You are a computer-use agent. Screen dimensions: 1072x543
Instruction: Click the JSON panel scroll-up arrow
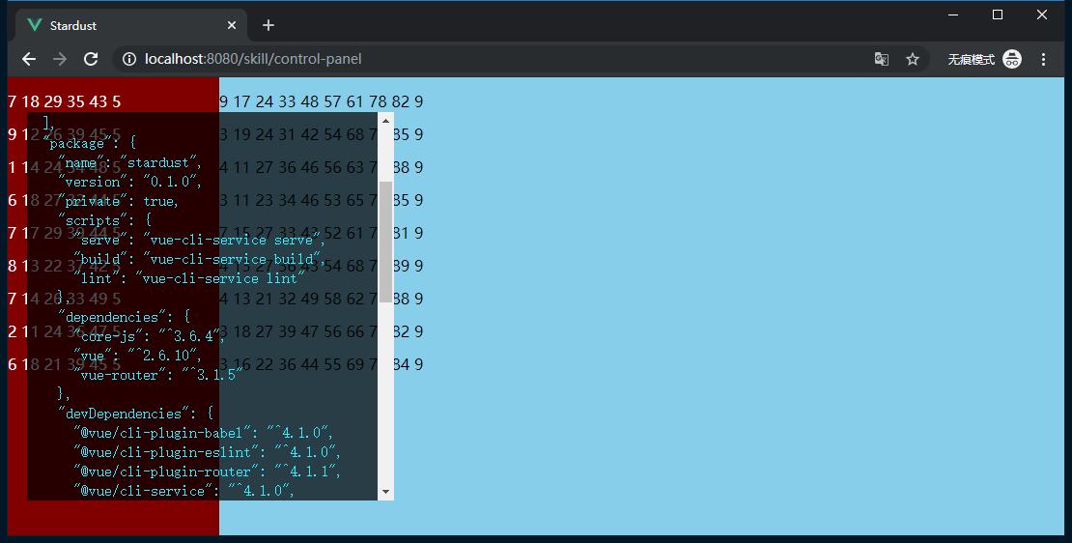385,121
